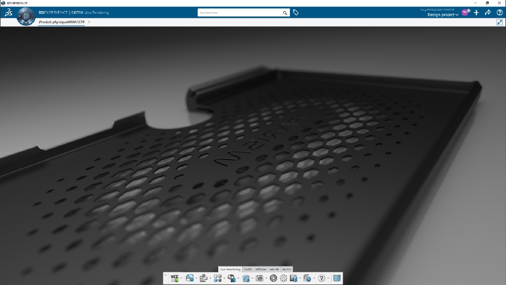
Task: Switch to the Outils toolbar tab
Action: [248, 269]
